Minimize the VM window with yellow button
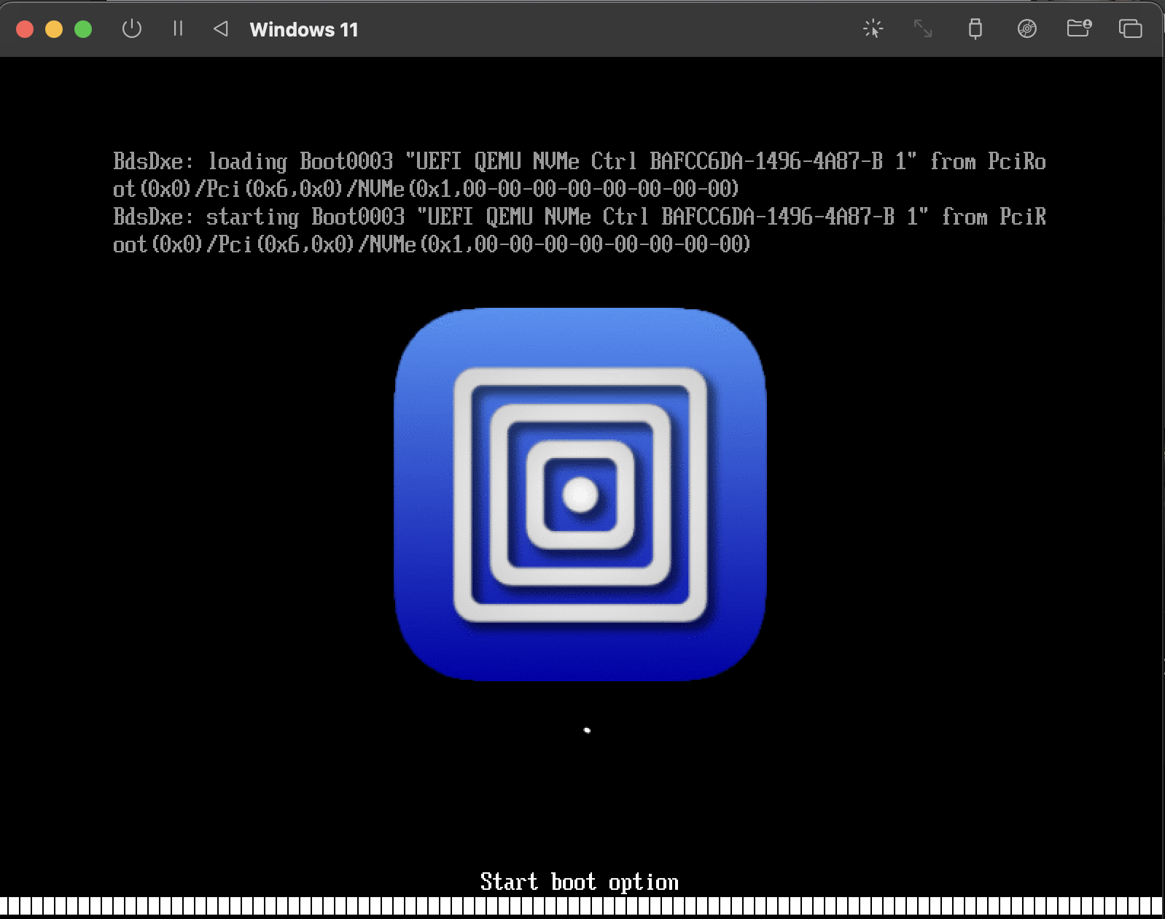Screen dimensions: 1165x919 point(54,29)
